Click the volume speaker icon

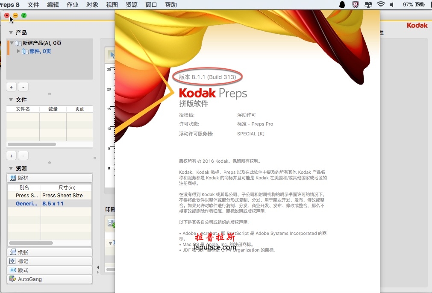point(391,5)
